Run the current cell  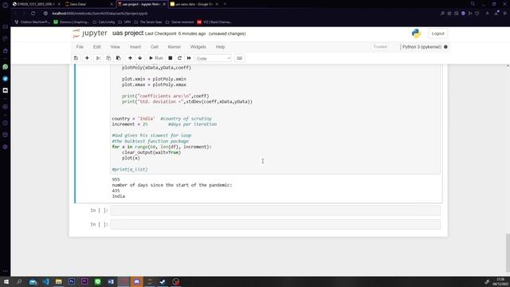[156, 58]
